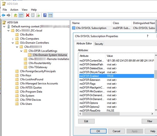Click the Up one level folder icon
This screenshot has width=157, height=136.
tap(15, 15)
